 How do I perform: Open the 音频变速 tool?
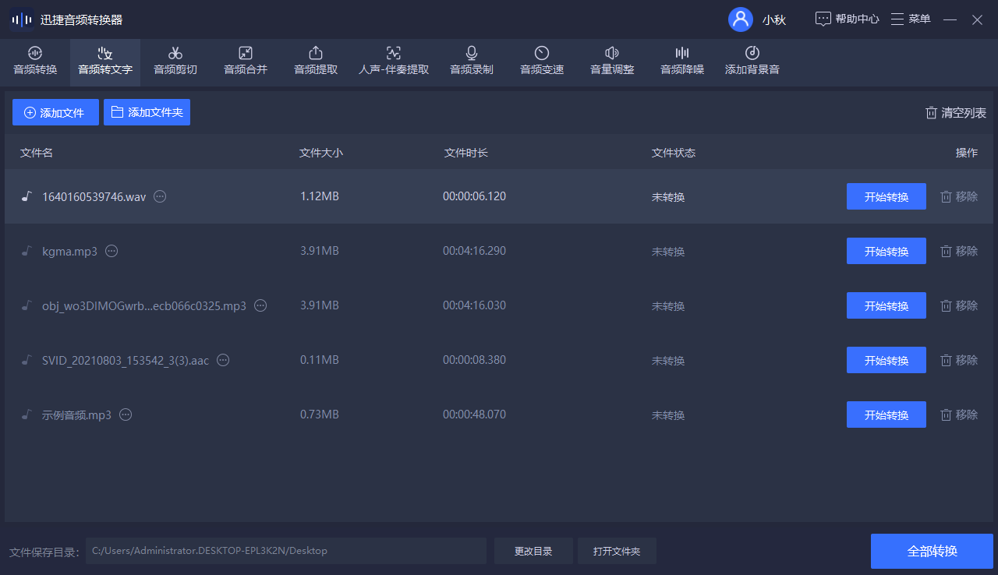point(542,61)
